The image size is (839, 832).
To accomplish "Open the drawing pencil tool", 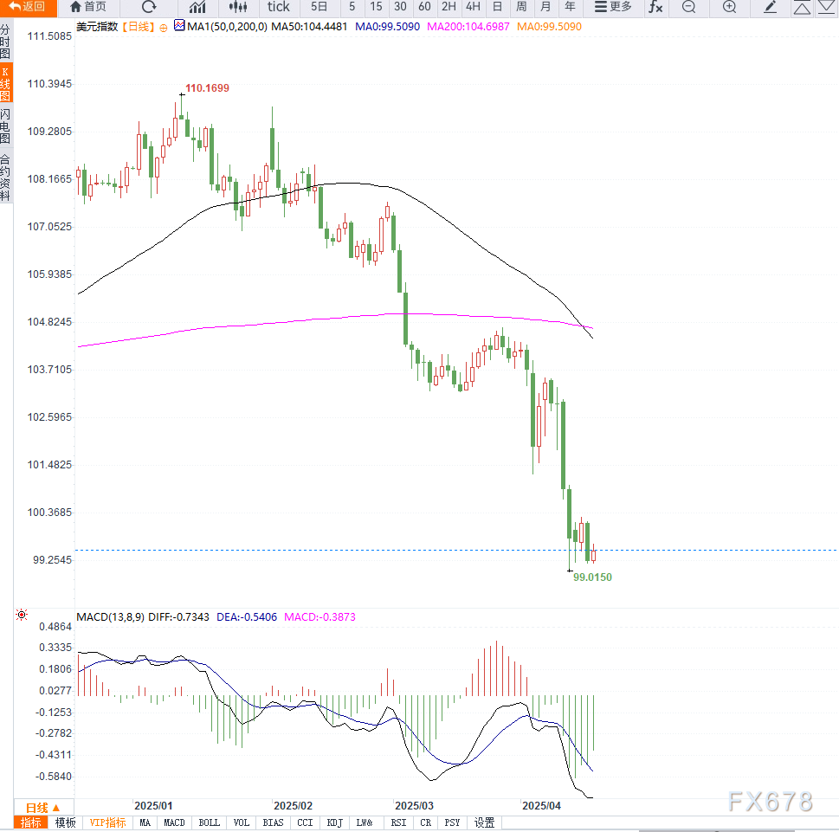I will (x=771, y=7).
